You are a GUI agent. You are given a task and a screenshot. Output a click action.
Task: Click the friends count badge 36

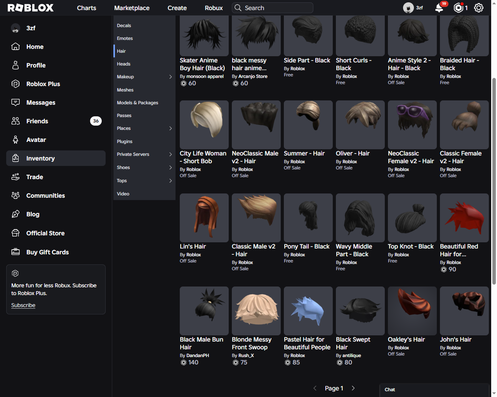pos(96,121)
